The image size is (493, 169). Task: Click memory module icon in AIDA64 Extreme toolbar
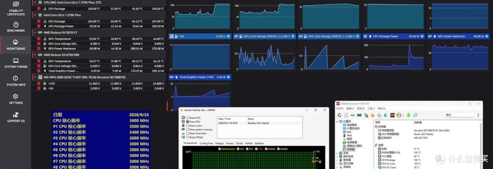click(x=359, y=115)
